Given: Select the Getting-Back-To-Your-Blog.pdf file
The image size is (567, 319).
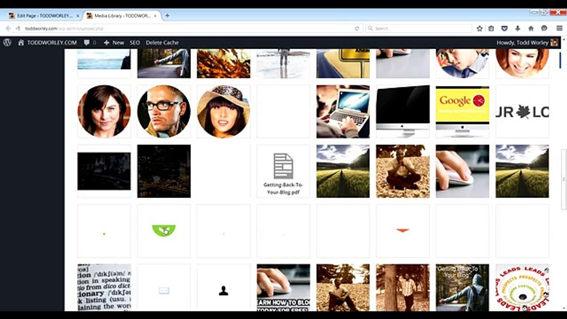Looking at the screenshot, I should point(283,171).
